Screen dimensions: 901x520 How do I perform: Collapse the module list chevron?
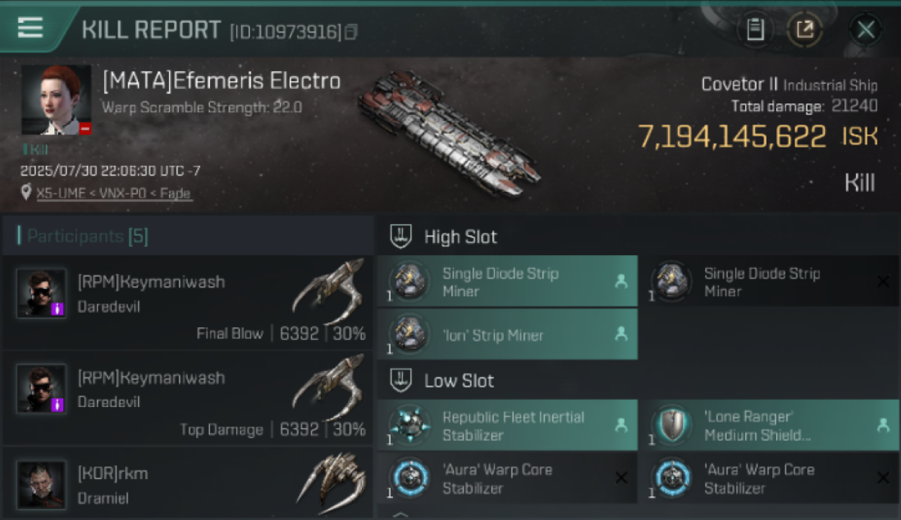pyautogui.click(x=401, y=514)
